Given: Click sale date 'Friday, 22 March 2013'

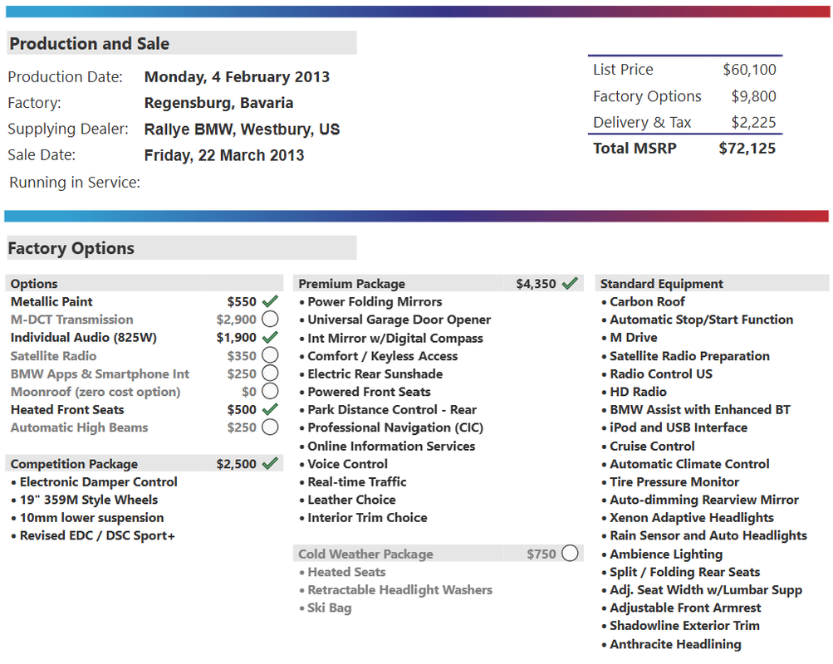Looking at the screenshot, I should click(224, 155).
